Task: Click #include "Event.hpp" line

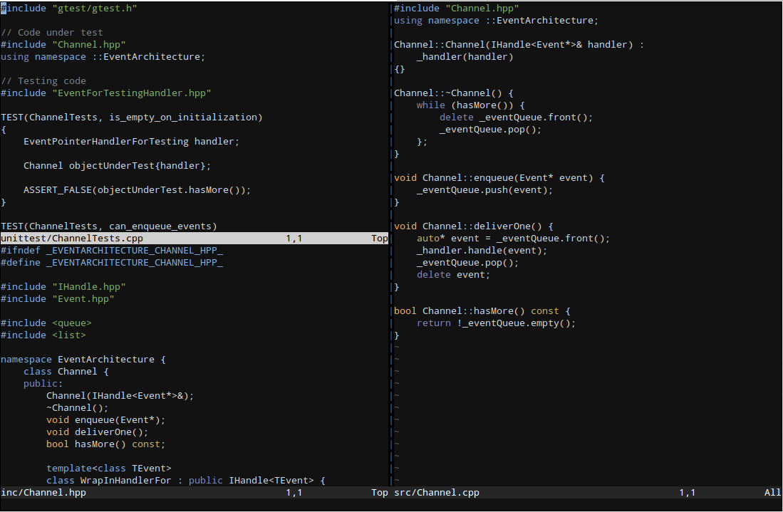Action: pyautogui.click(x=58, y=299)
